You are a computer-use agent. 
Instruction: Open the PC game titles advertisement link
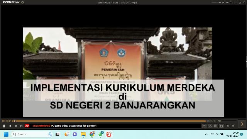64,126
